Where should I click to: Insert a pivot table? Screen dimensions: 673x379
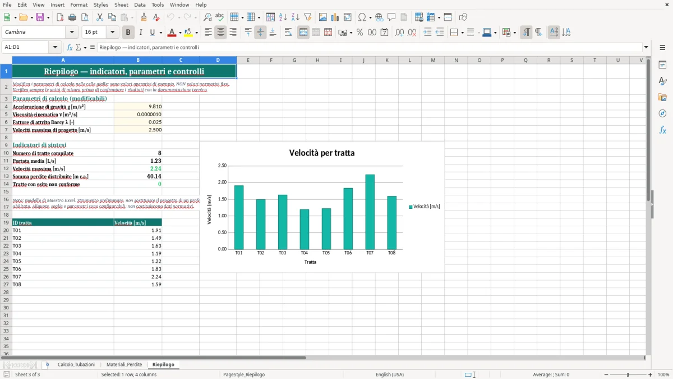(348, 17)
